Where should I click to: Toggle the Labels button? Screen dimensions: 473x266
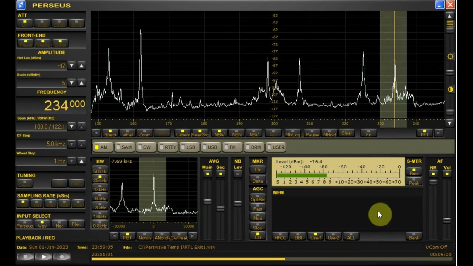[x=183, y=133]
